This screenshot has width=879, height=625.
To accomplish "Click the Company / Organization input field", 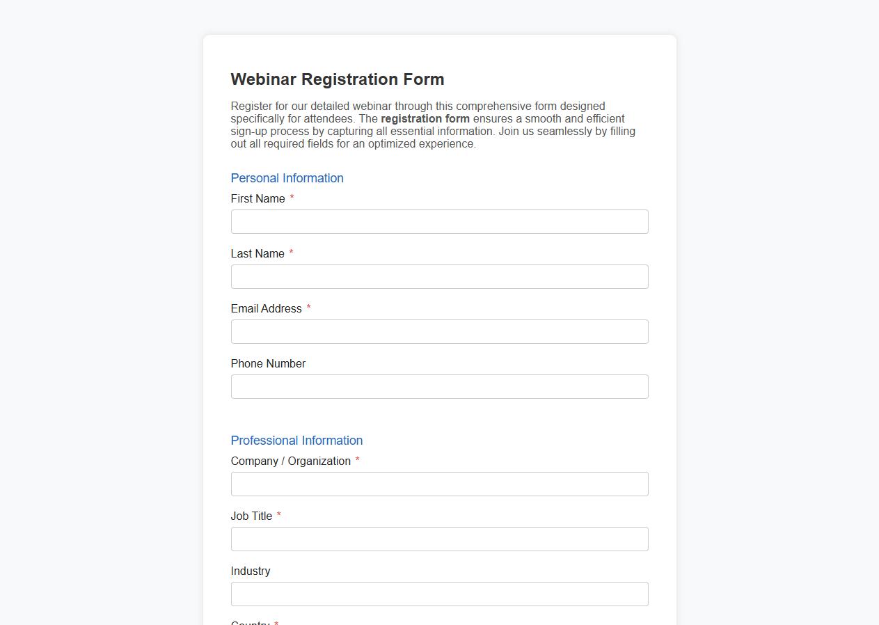I will (x=439, y=484).
